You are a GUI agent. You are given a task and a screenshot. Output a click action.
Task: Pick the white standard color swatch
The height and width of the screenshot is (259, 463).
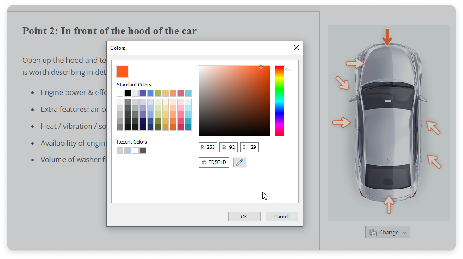[120, 93]
